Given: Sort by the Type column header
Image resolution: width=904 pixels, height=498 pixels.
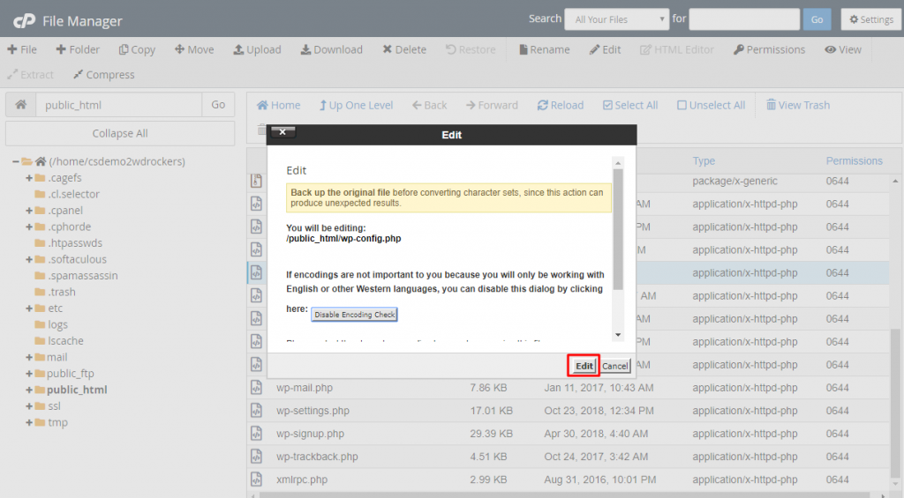Looking at the screenshot, I should click(x=704, y=160).
